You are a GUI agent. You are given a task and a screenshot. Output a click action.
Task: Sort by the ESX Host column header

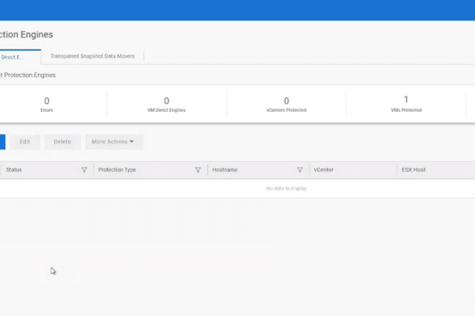(413, 170)
